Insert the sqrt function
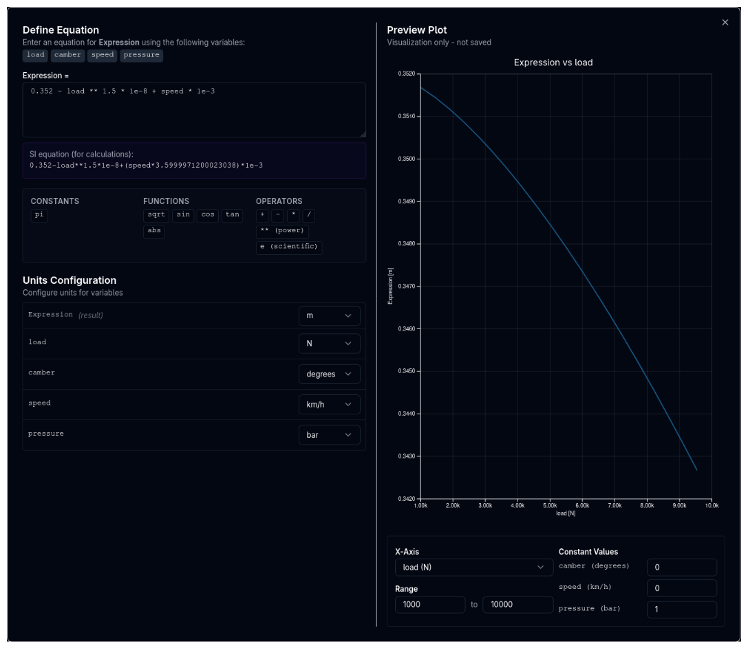 click(x=156, y=215)
